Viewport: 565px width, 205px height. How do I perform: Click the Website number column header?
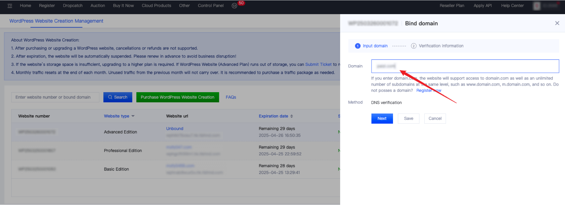[x=34, y=116]
